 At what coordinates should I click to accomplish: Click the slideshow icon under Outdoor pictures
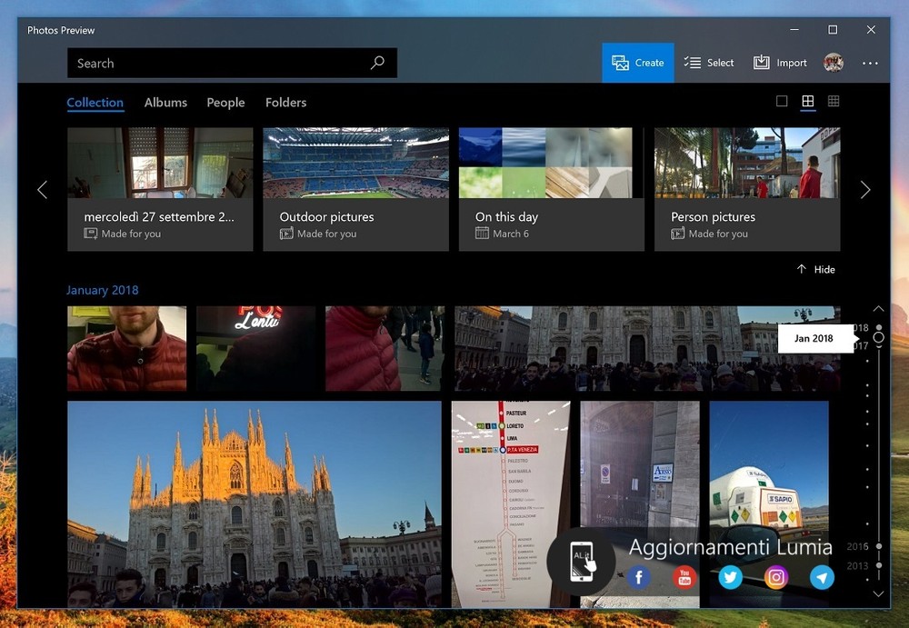286,234
